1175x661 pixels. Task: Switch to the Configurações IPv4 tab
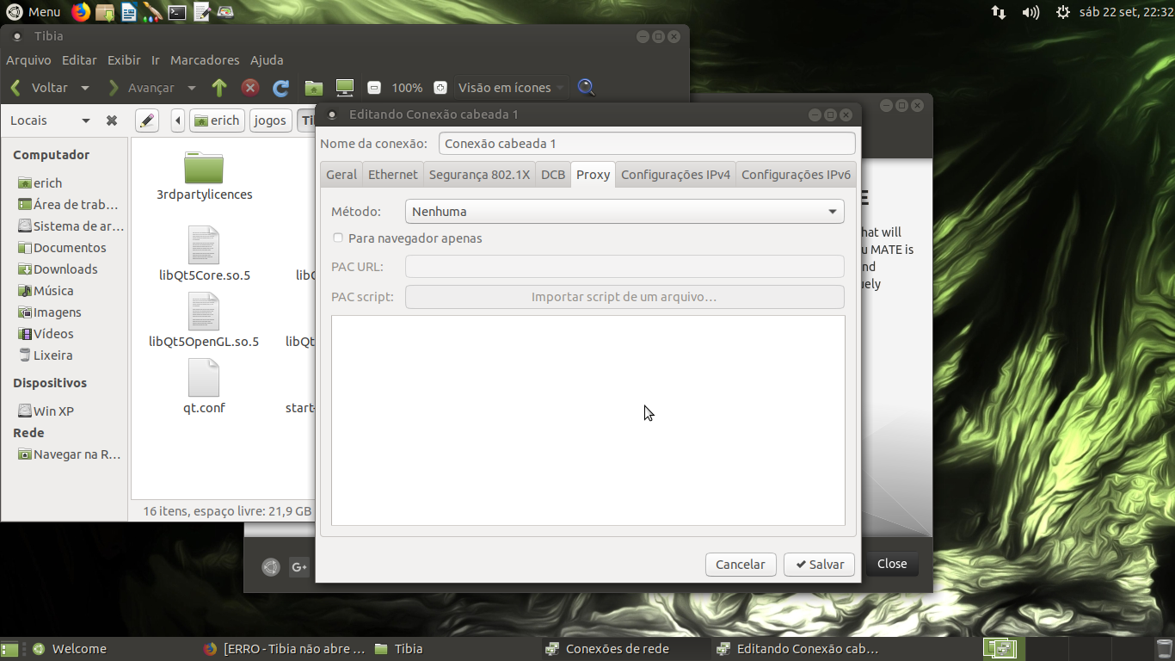[x=675, y=175]
